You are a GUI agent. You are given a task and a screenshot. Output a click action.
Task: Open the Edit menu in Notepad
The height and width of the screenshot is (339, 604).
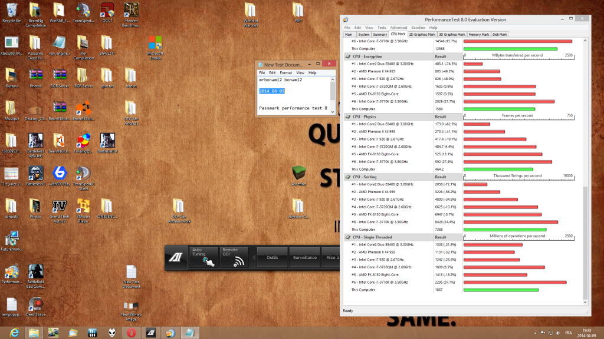[273, 72]
